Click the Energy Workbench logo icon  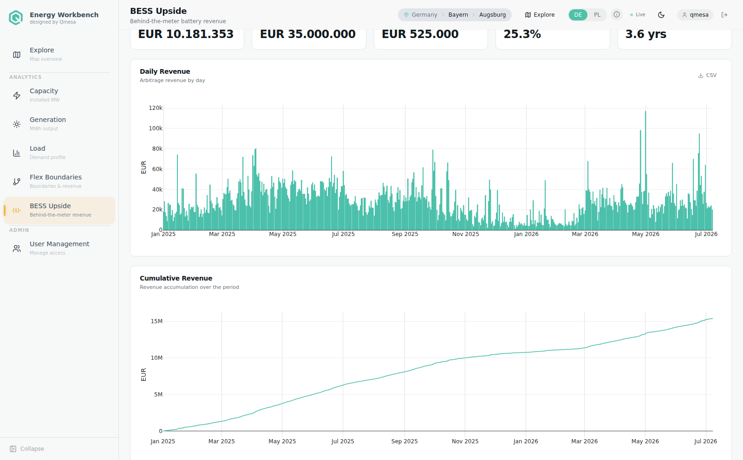[16, 18]
